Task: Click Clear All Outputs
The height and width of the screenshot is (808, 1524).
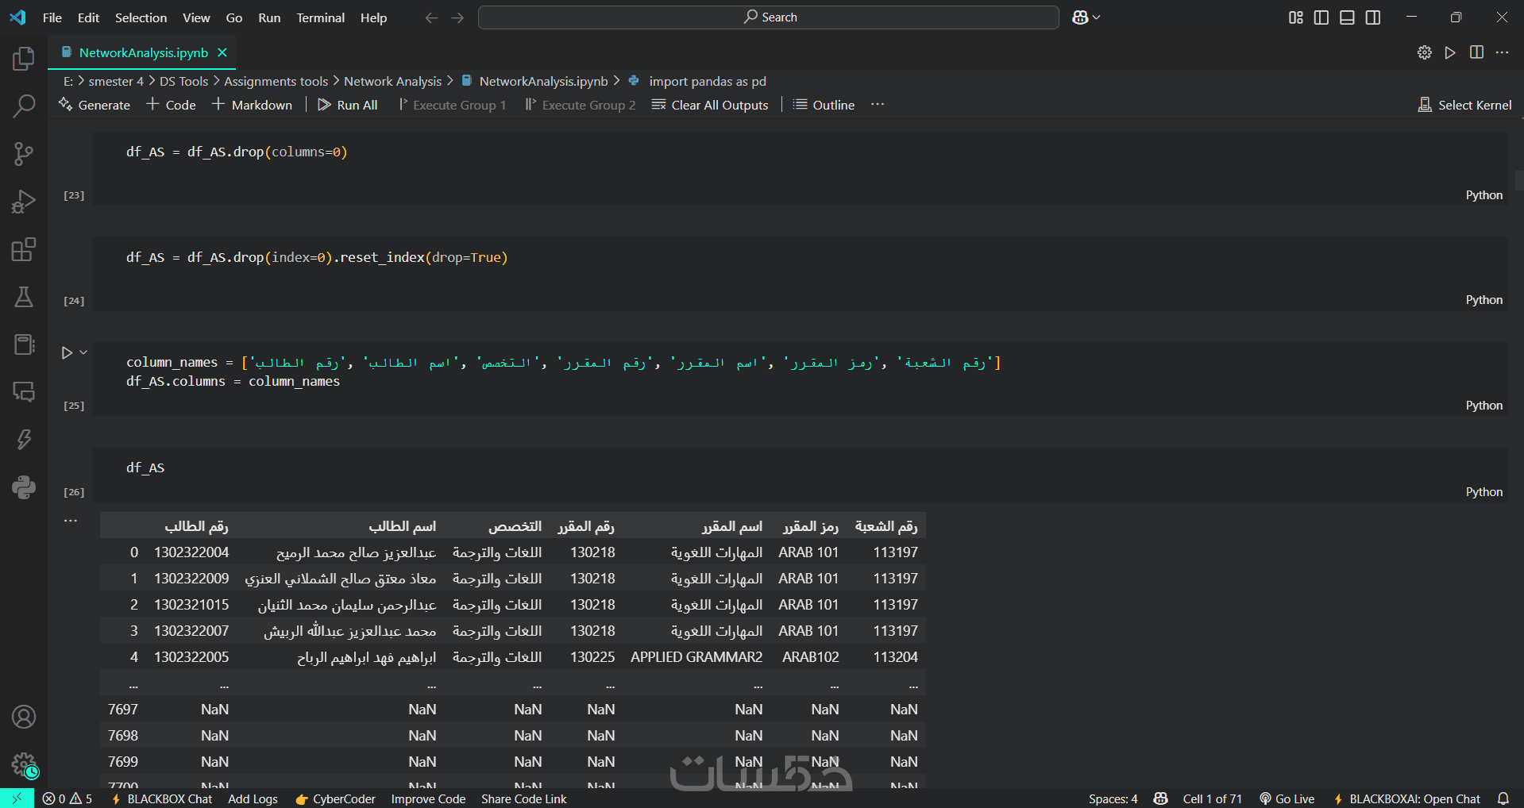Action: 710,105
